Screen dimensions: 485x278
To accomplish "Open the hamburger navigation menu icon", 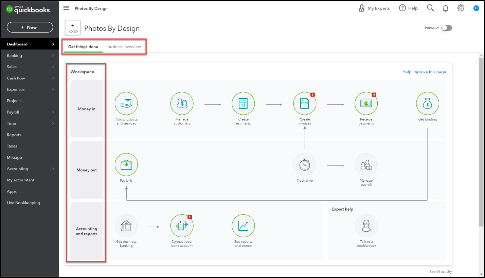I will [66, 8].
